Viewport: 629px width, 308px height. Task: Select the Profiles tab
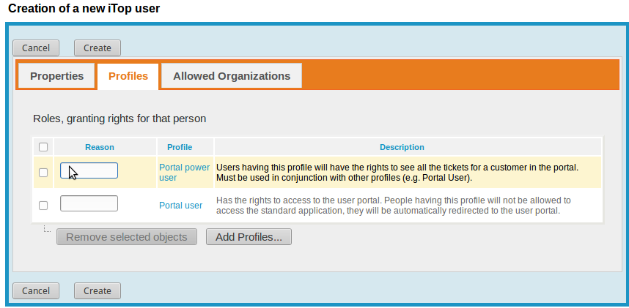[128, 76]
